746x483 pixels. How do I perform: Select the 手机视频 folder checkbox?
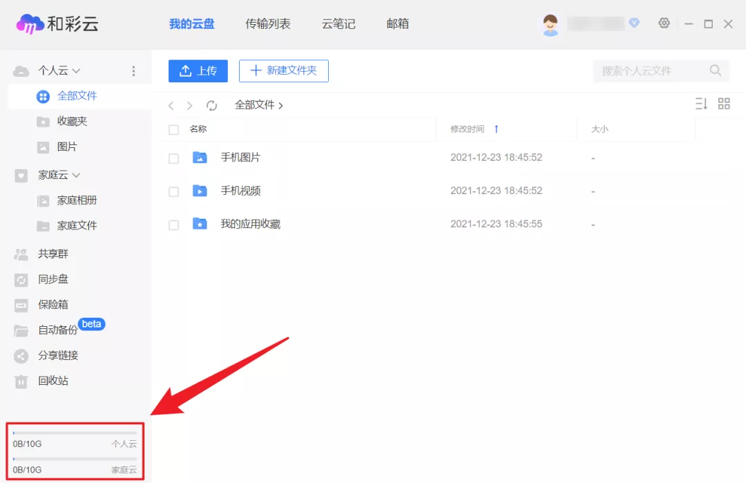point(173,191)
